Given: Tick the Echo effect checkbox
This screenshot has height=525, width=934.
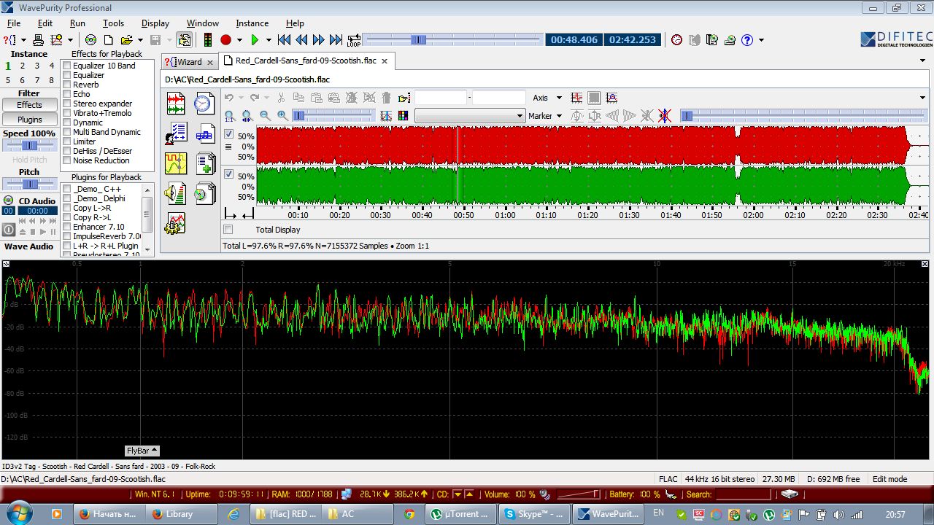Looking at the screenshot, I should (67, 94).
